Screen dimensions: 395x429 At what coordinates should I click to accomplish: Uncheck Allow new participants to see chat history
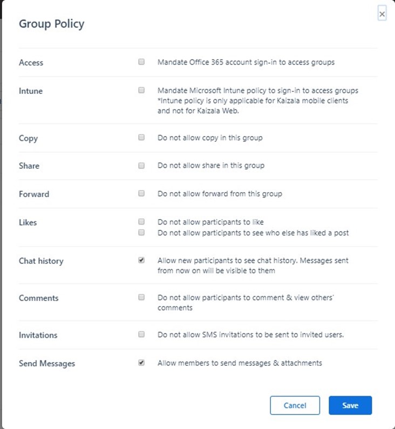[141, 260]
